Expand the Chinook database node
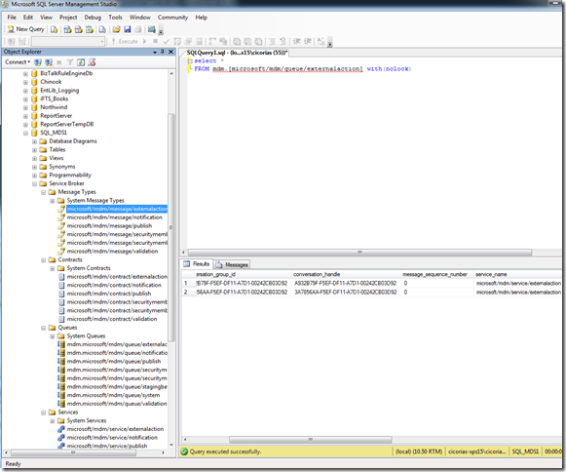The height and width of the screenshot is (472, 566). tap(25, 82)
